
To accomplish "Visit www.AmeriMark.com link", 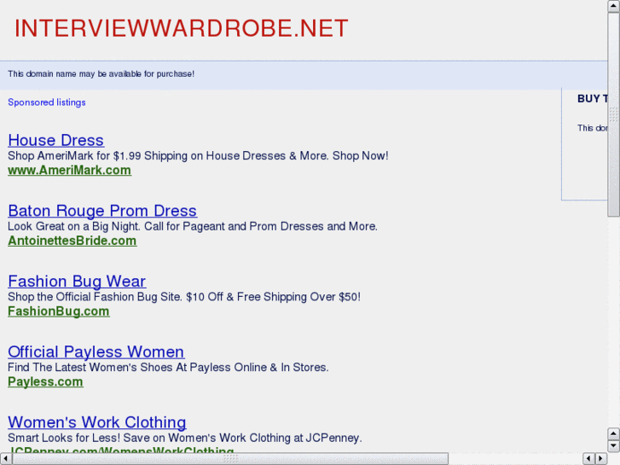I will coord(70,170).
